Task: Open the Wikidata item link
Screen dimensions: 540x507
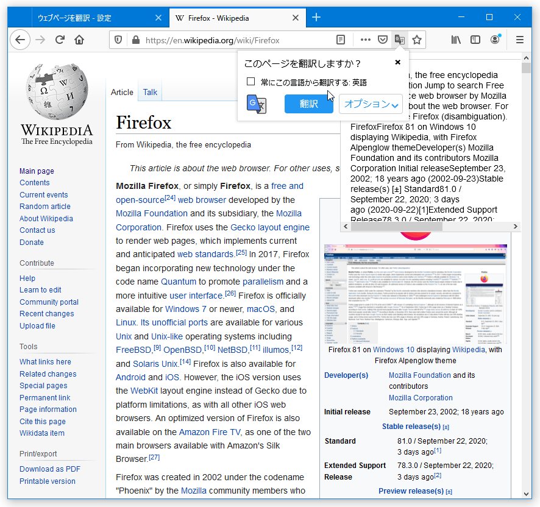Action: 42,433
